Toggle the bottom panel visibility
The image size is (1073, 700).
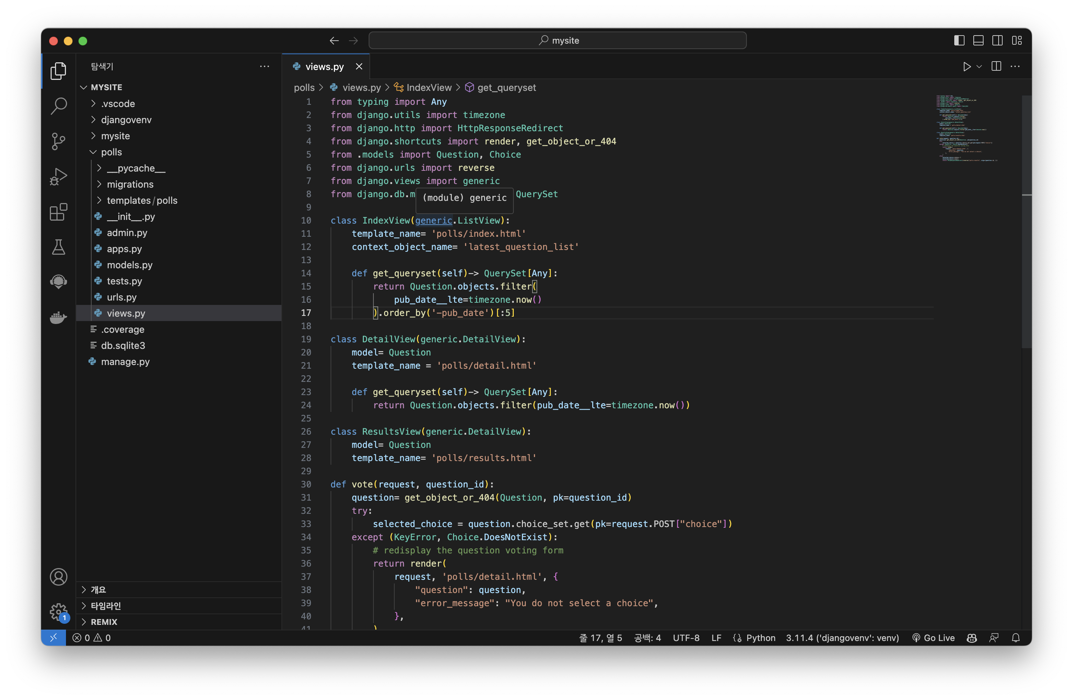978,41
